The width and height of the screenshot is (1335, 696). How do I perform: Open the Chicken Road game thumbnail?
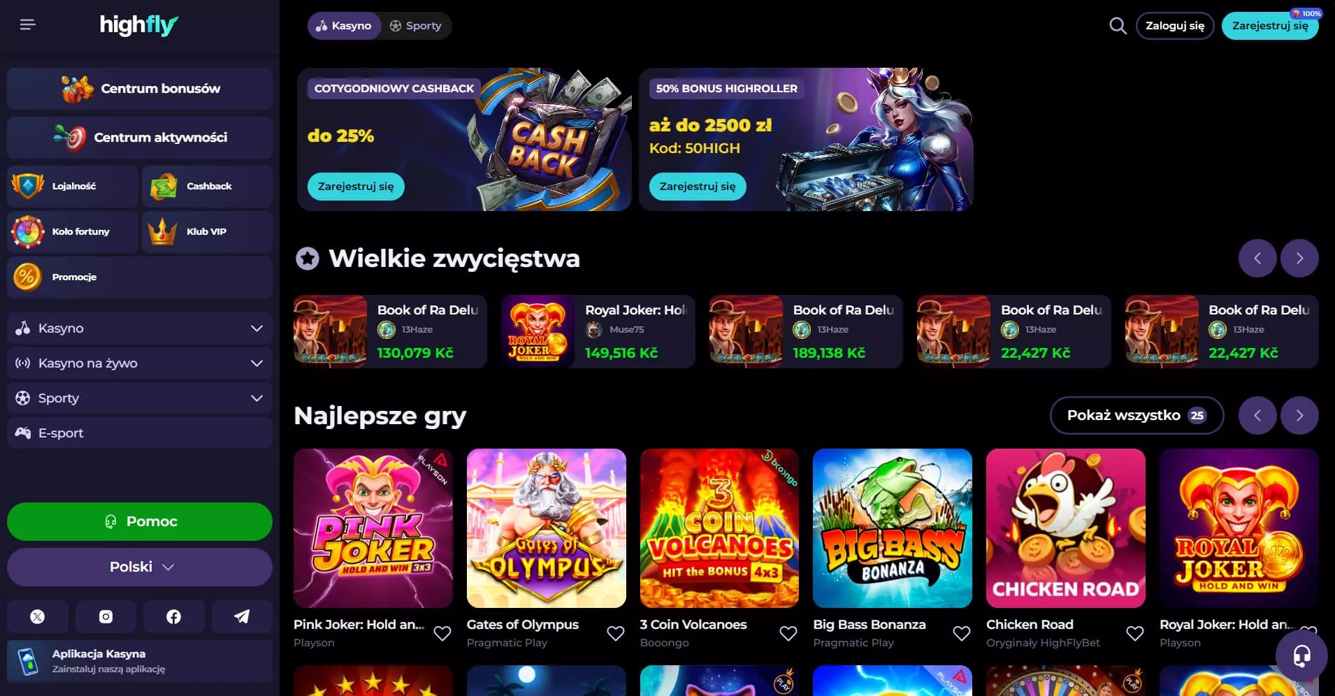click(1065, 528)
